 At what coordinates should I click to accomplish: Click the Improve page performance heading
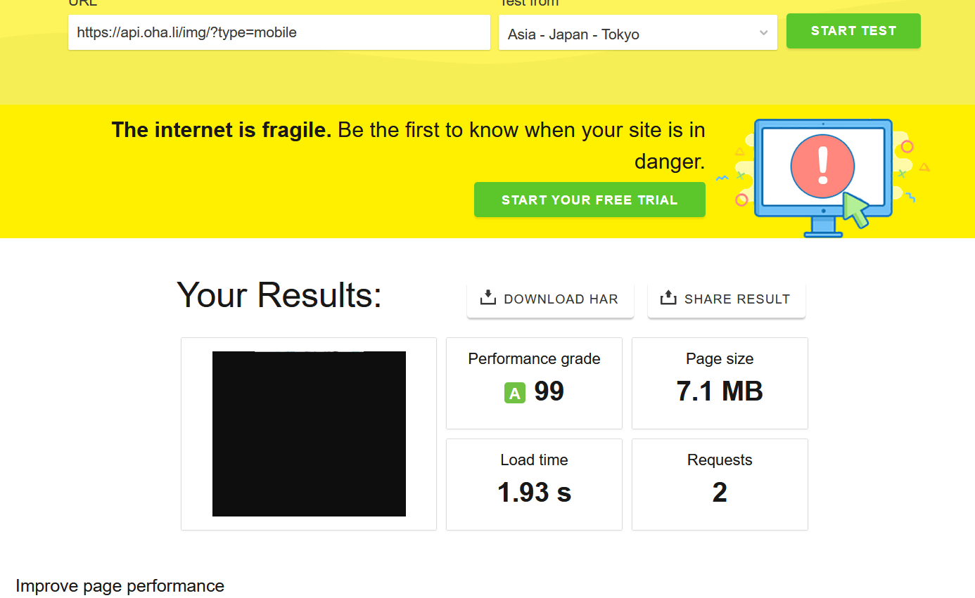(120, 586)
